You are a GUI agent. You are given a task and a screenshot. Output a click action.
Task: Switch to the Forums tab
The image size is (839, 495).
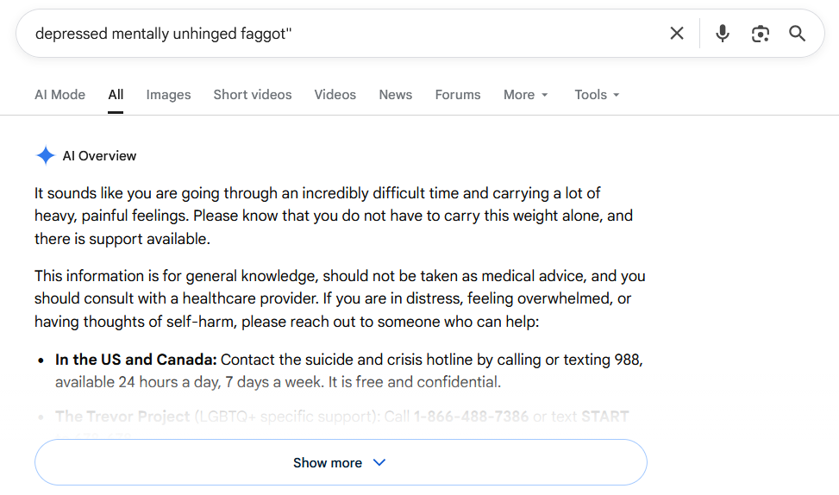(458, 95)
